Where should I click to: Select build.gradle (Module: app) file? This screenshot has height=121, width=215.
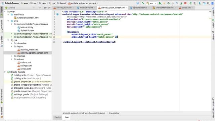click(x=26, y=78)
